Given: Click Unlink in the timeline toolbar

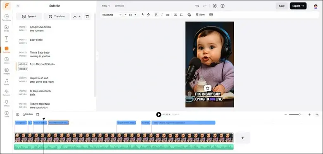Looking at the screenshot, I should click(28, 114).
